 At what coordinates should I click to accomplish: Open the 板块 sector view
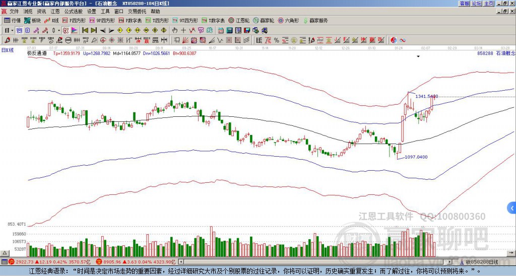pyautogui.click(x=32, y=20)
